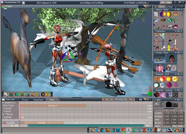Switch to the FCurve tab
This screenshot has height=134, width=186.
click(25, 99)
